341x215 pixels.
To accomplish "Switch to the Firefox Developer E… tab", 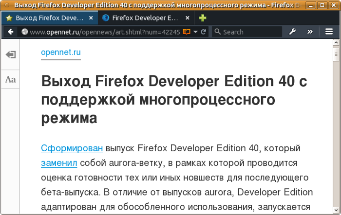I will click(x=145, y=18).
